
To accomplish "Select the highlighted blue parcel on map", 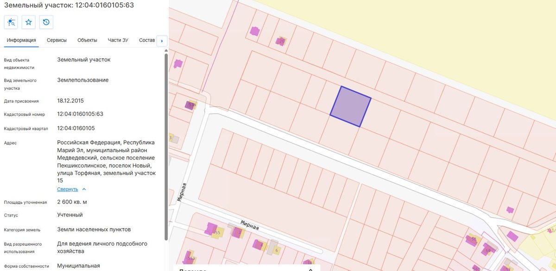I will coord(351,107).
